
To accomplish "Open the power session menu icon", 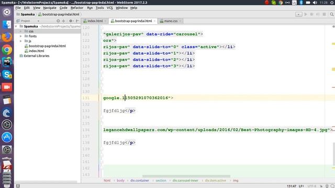I will pyautogui.click(x=332, y=3).
